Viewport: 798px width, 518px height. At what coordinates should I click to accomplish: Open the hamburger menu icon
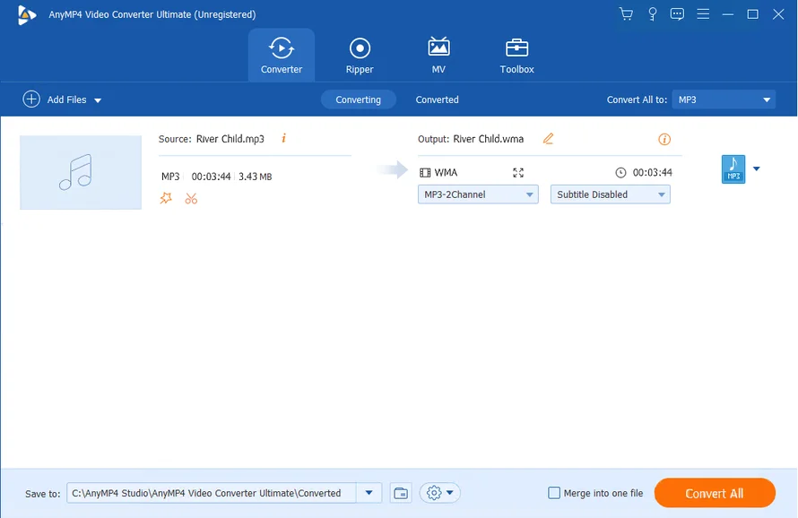pos(703,13)
